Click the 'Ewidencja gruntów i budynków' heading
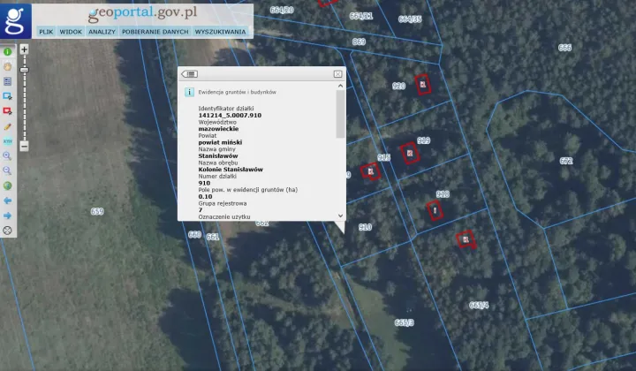The height and width of the screenshot is (371, 636). (x=238, y=93)
